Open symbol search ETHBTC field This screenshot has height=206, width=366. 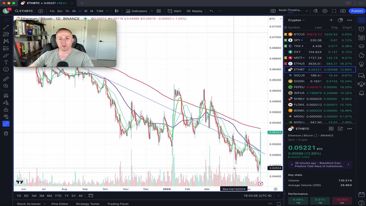click(24, 11)
